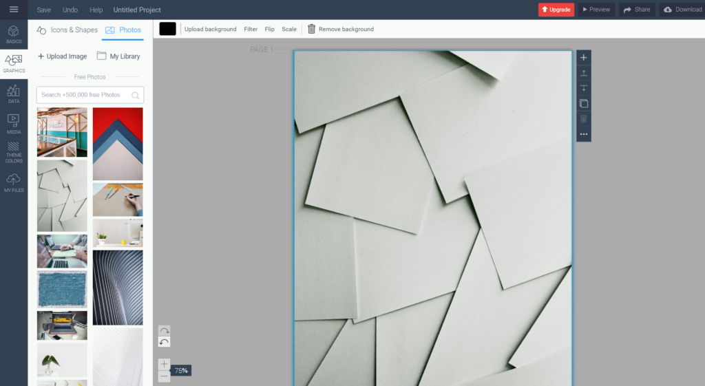Screen dimensions: 705x386
Task: Open the Theme Colors panel
Action: (x=14, y=153)
